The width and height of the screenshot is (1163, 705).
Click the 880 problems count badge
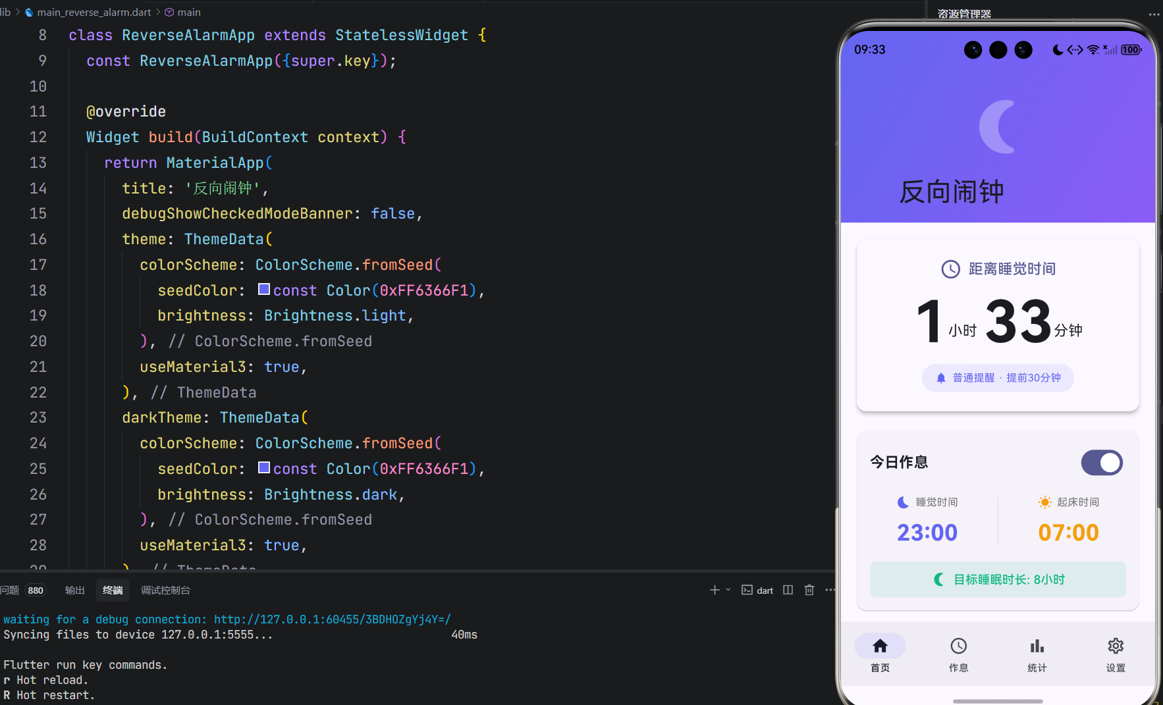(36, 590)
